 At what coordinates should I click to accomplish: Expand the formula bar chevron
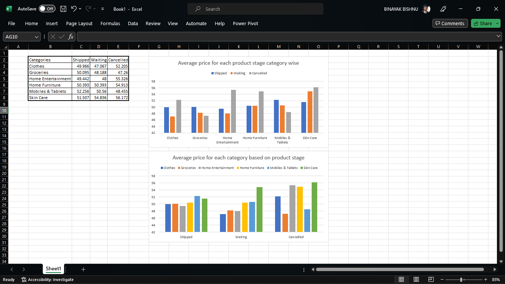(498, 36)
